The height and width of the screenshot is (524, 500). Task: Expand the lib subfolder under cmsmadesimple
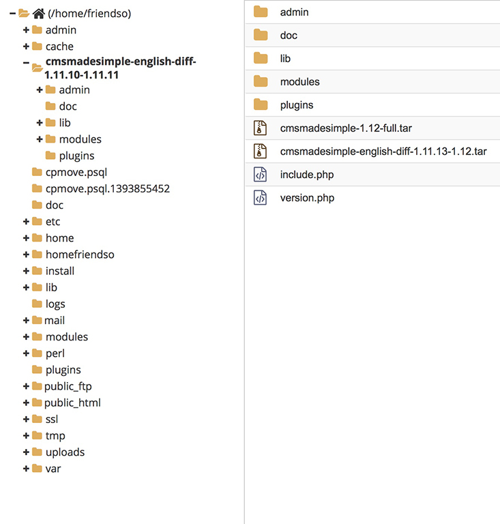40,123
